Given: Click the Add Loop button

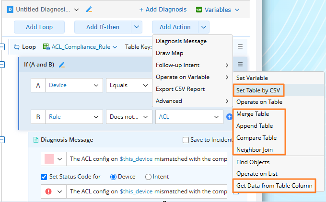Looking at the screenshot, I should point(39,27).
